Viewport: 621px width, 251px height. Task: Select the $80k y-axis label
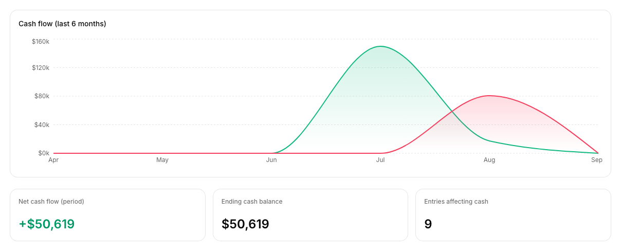point(42,96)
